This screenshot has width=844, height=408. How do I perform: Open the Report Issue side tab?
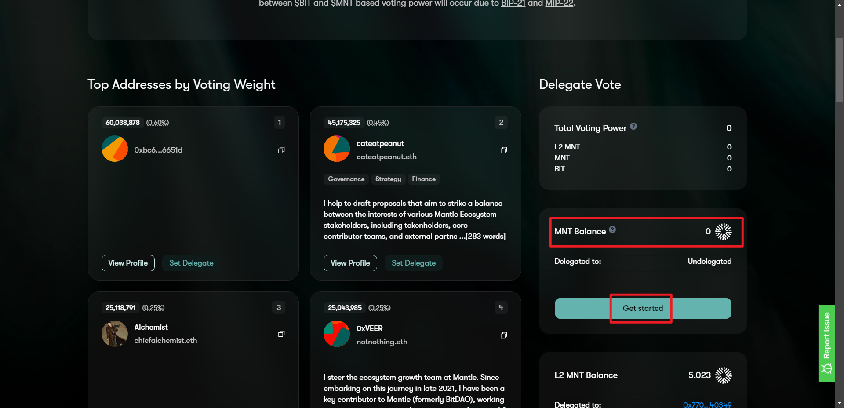click(826, 343)
